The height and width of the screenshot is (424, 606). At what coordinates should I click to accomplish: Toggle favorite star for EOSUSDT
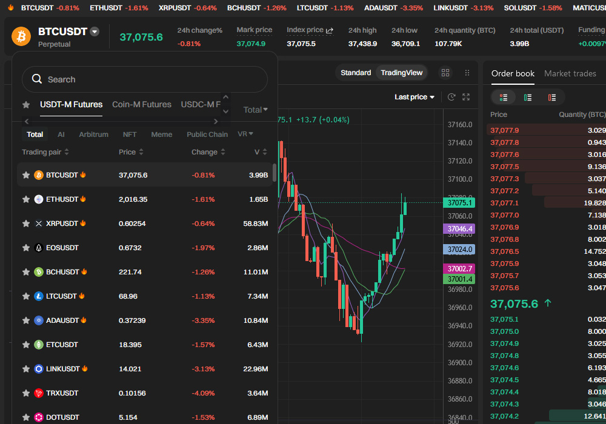coord(26,248)
